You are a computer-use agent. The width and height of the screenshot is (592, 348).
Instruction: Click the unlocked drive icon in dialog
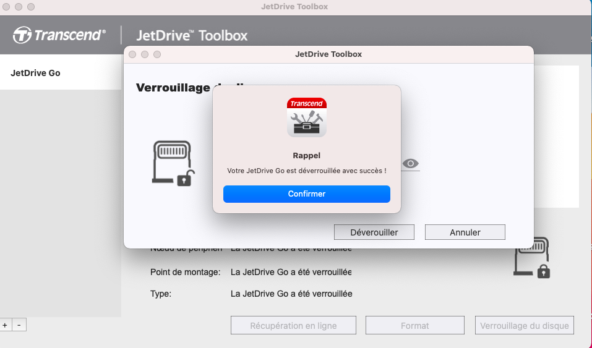tap(173, 163)
